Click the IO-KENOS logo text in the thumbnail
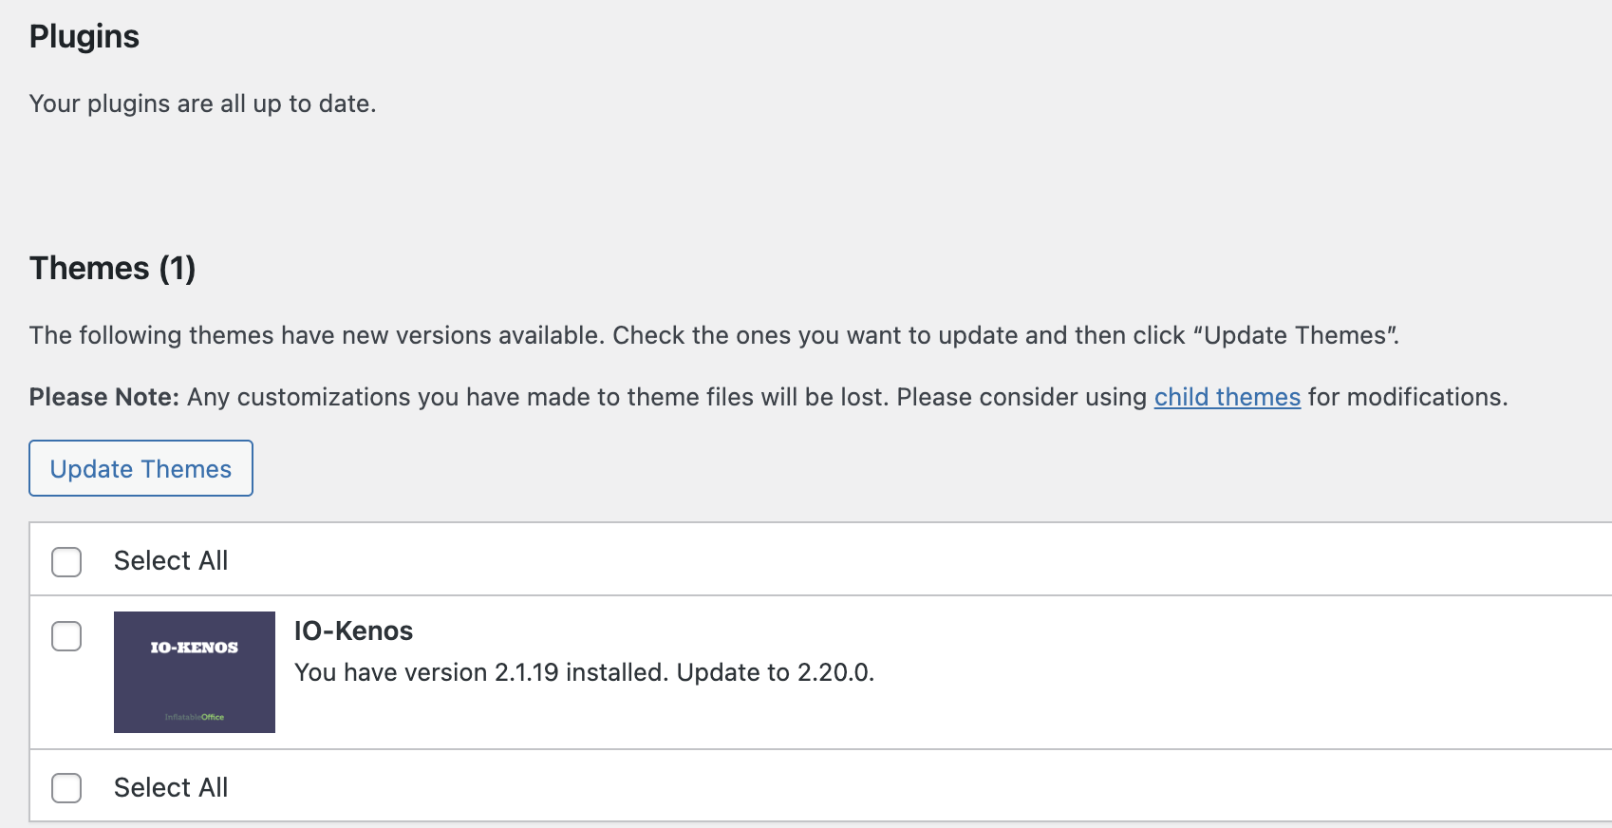1612x828 pixels. point(194,648)
